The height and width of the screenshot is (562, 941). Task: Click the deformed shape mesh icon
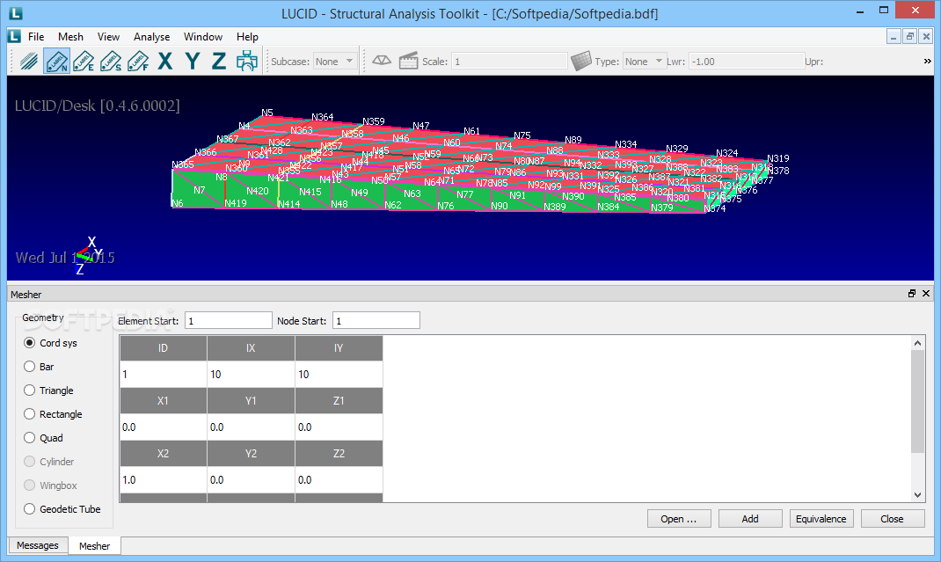click(382, 61)
